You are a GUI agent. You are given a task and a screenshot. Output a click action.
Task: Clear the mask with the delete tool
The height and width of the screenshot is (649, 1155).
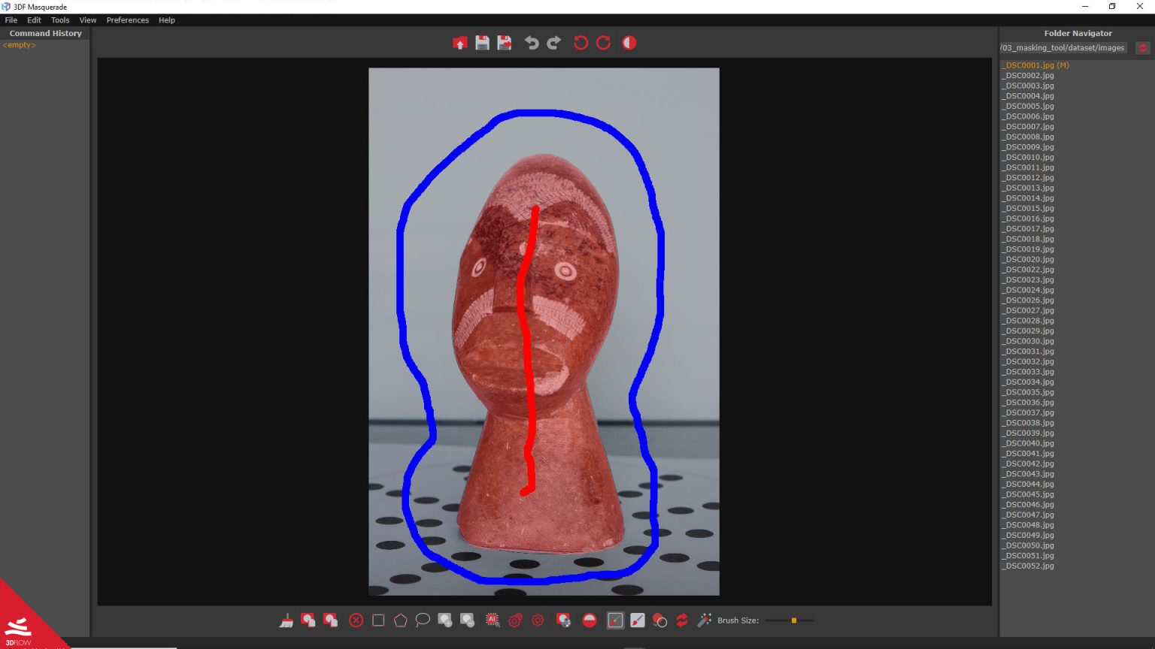(356, 620)
